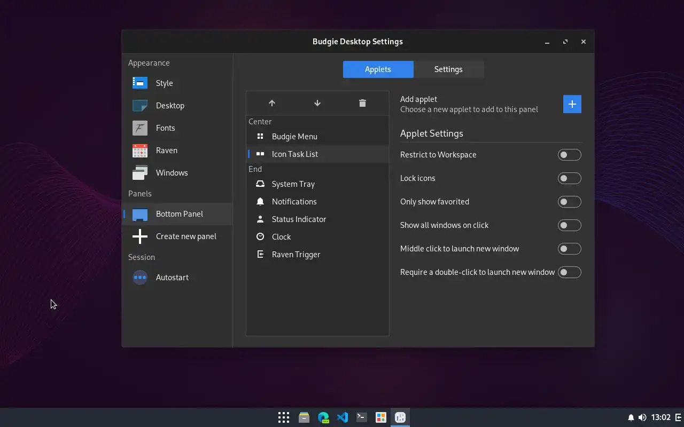Select System Tray applet row
Viewport: 684px width, 427px height.
point(317,184)
